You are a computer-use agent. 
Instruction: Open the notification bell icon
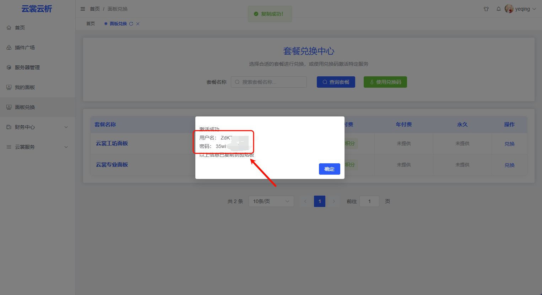(x=498, y=9)
